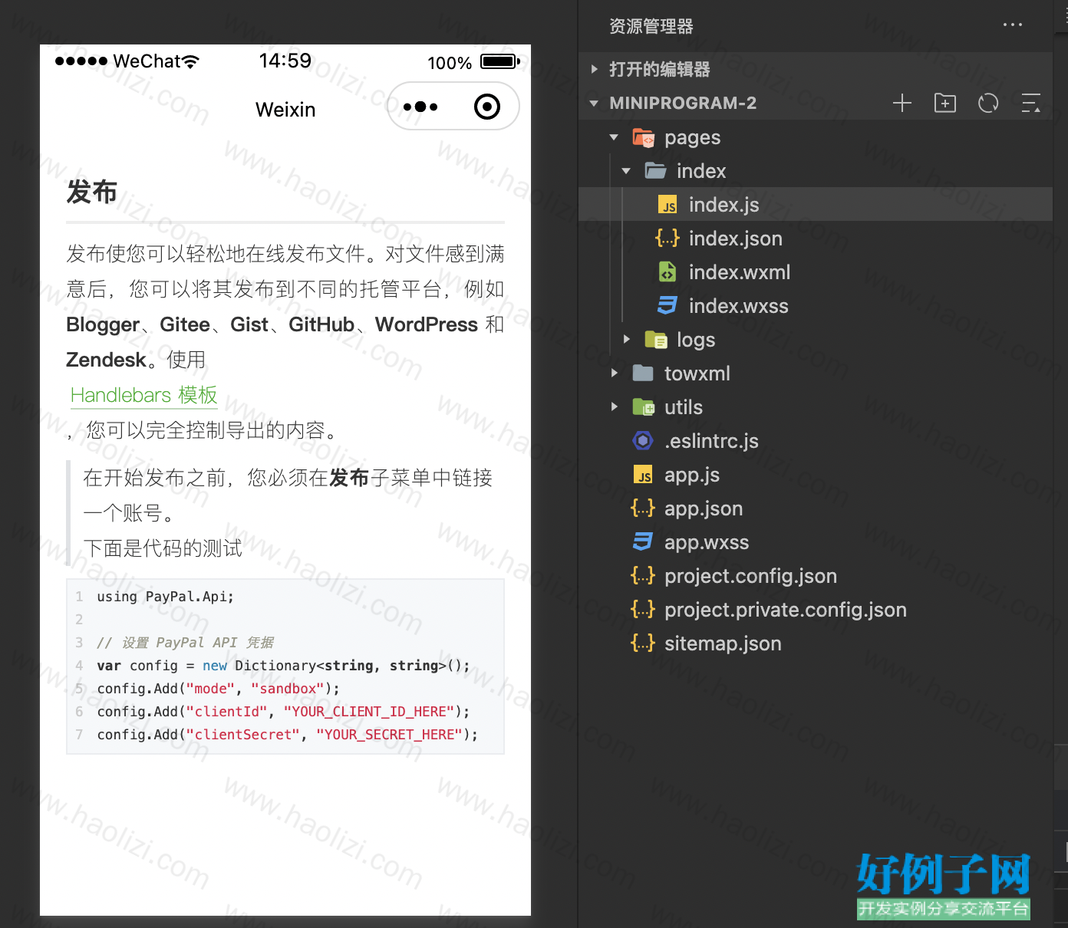This screenshot has width=1068, height=928.
Task: Refresh the explorer file tree
Action: 988,103
